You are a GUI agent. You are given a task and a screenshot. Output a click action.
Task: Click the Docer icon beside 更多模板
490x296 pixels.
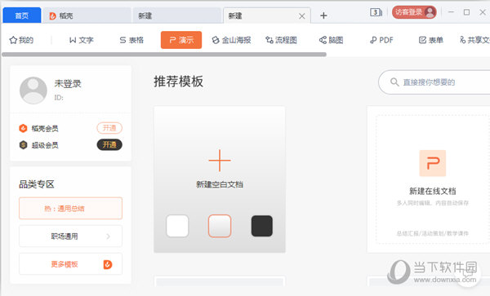(108, 264)
